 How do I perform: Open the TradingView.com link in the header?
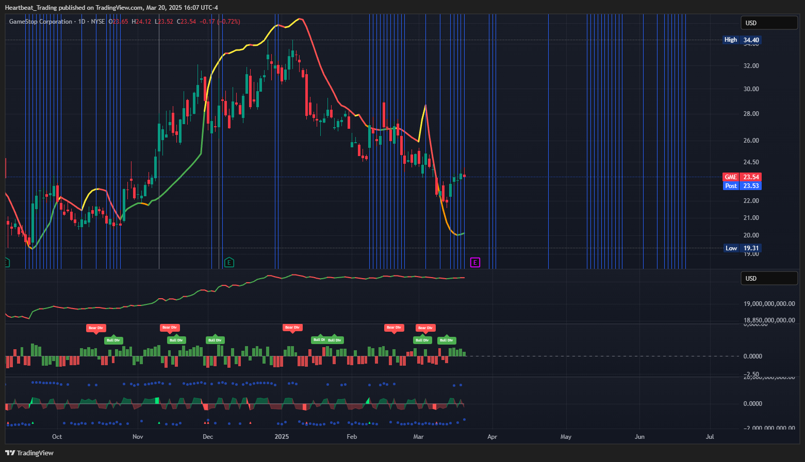(x=119, y=7)
